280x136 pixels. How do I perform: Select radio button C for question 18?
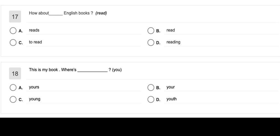coord(13,99)
